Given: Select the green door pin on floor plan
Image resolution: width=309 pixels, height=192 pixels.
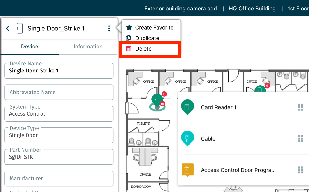Looking at the screenshot, I should pos(157,100).
